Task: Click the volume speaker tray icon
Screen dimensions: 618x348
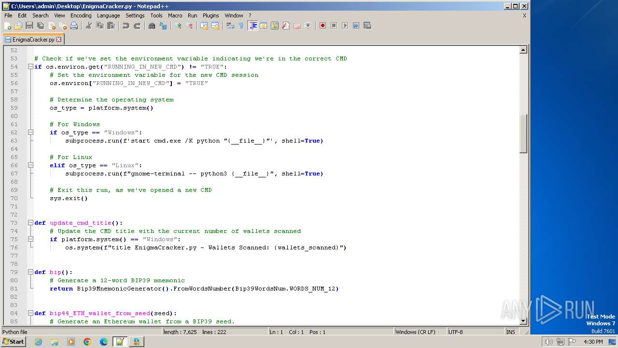Action: (x=548, y=342)
